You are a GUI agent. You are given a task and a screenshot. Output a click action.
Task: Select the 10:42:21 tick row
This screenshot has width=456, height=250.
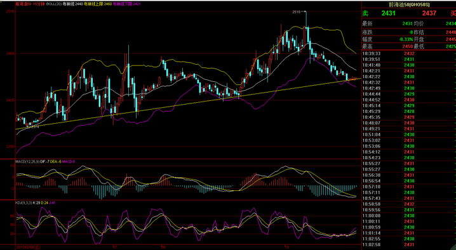coord(408,71)
